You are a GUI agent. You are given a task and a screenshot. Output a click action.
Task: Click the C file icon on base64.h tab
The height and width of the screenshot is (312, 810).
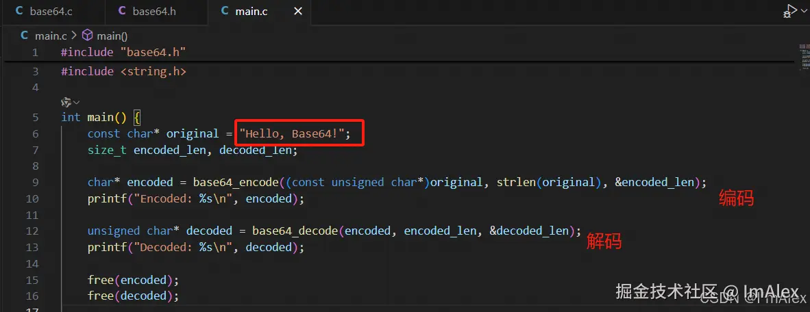123,11
